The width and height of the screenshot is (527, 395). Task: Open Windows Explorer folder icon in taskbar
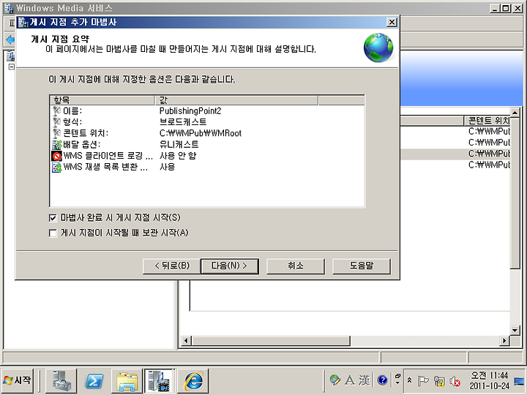[127, 380]
